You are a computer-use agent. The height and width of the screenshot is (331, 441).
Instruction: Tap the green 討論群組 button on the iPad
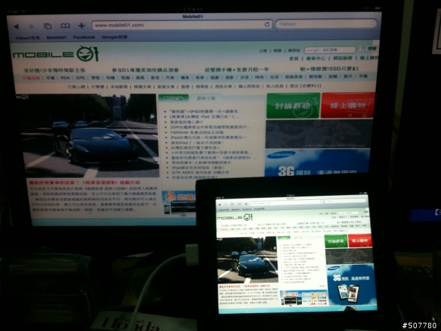336,241
